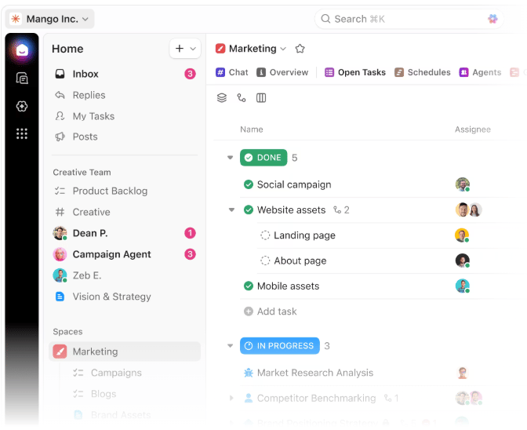Open the Creative channel

click(125, 212)
